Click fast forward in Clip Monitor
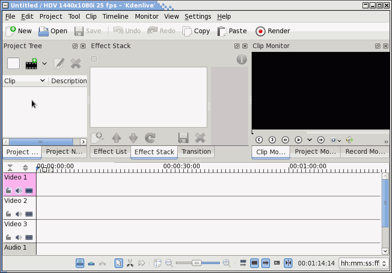 click(x=321, y=140)
